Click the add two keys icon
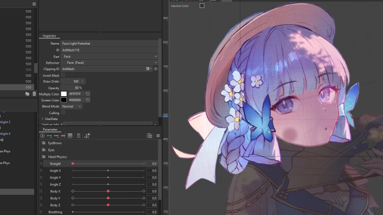The image size is (383, 215). point(49,136)
